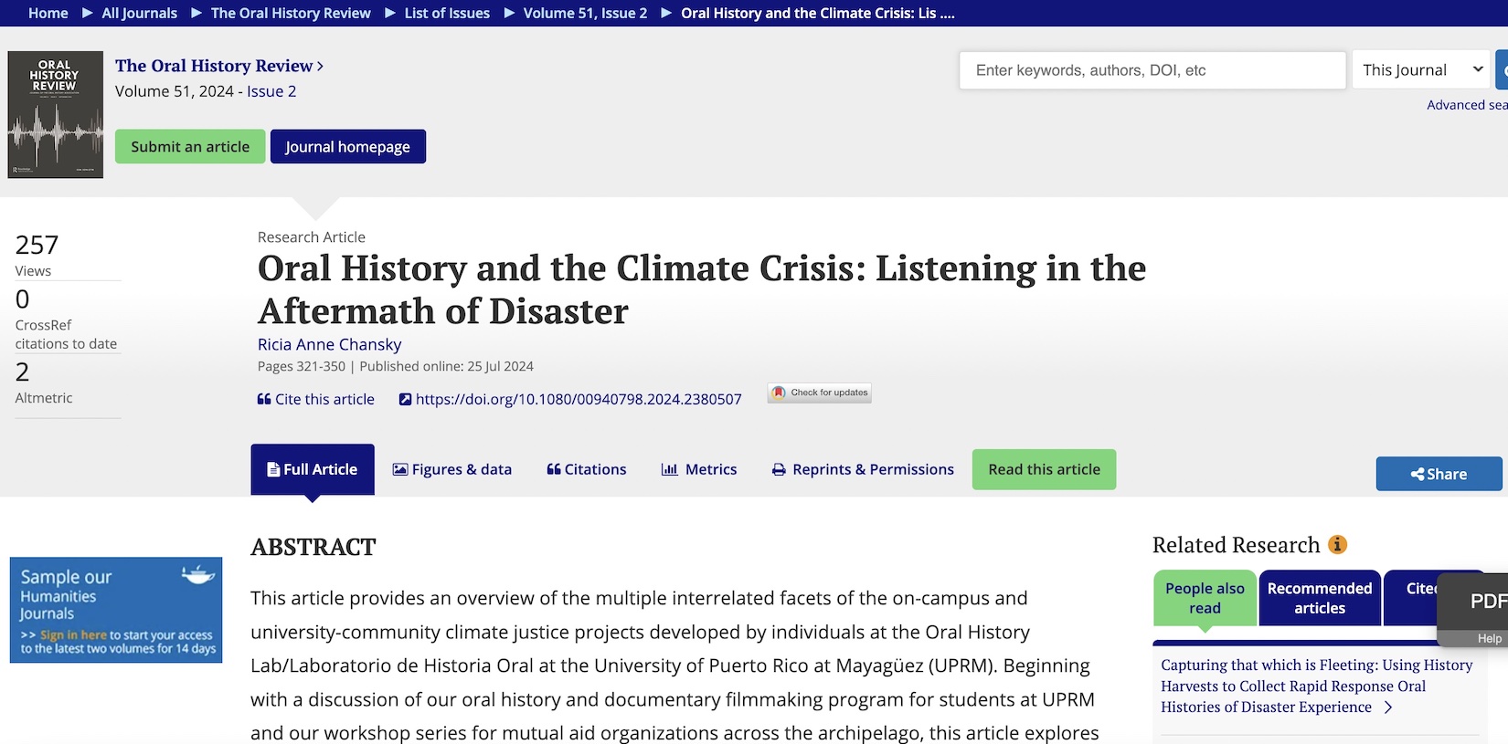The height and width of the screenshot is (744, 1508).
Task: Open the Citations tab
Action: 587,469
